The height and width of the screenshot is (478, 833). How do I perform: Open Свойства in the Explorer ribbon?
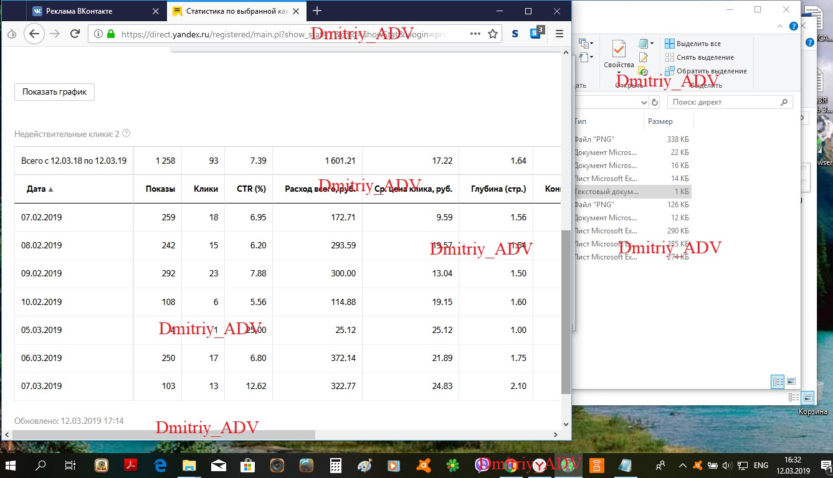click(x=619, y=54)
